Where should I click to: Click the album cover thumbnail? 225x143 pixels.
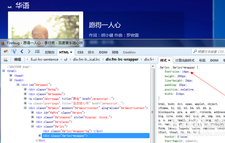(46, 25)
